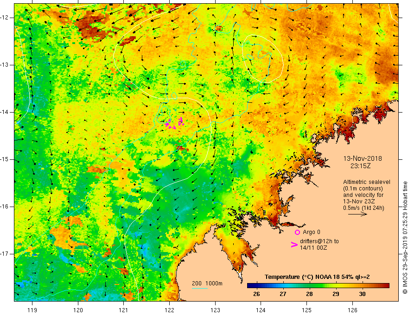
Task: Click the magenta Argo 0 circle marker
Action: coord(297,233)
